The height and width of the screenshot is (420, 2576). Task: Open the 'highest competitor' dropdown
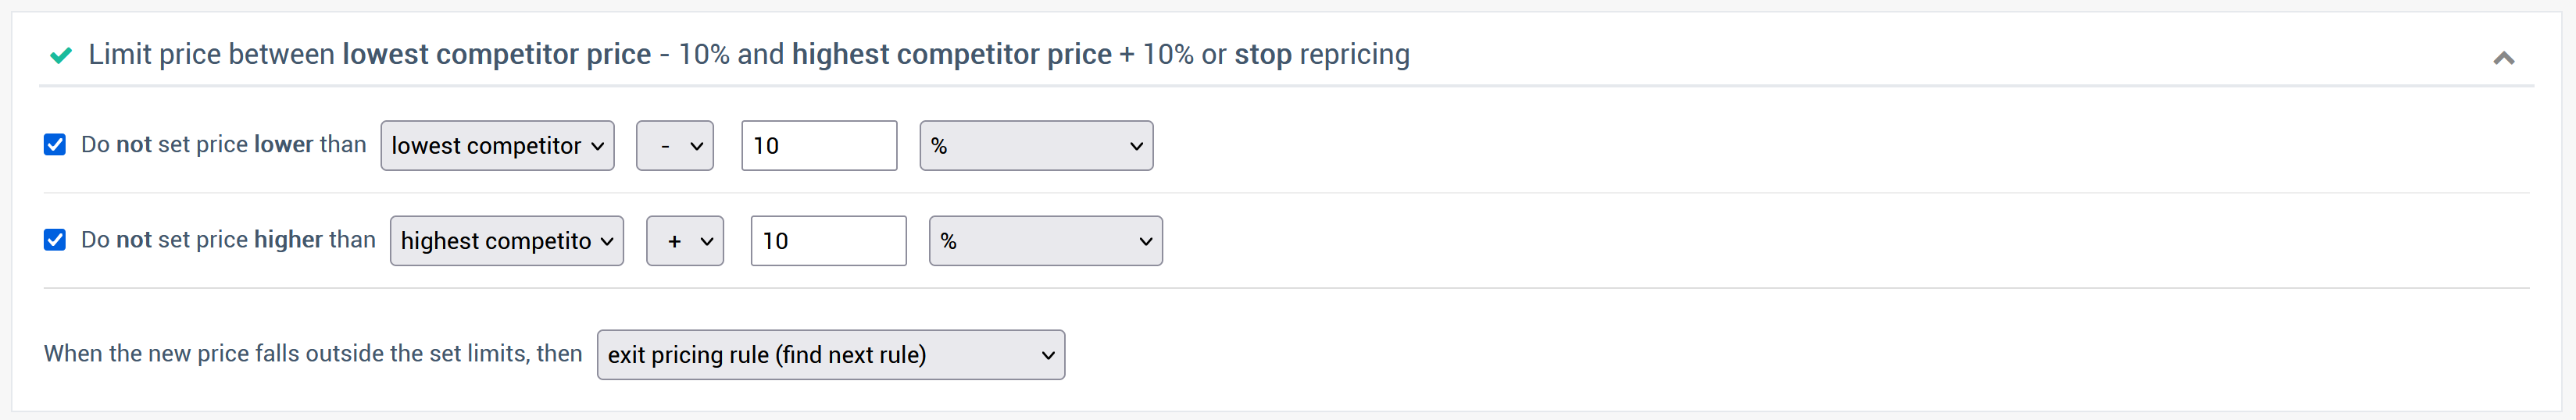(x=506, y=241)
